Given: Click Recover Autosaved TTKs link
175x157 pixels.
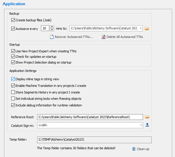Looking at the screenshot, I should coord(74,37).
